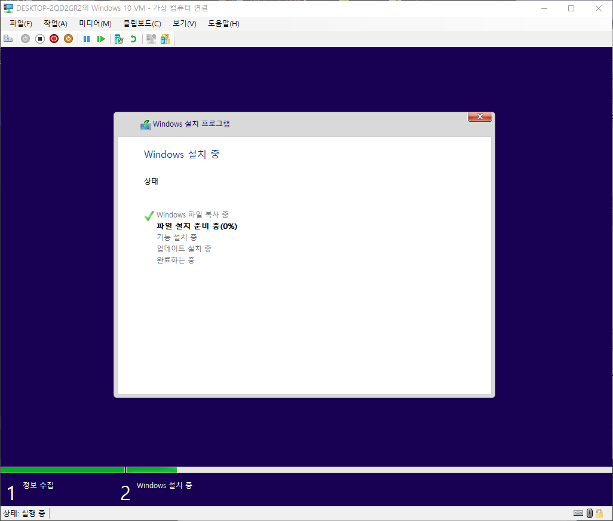Open the 미디어(M) menu
Image resolution: width=613 pixels, height=521 pixels.
click(x=96, y=23)
